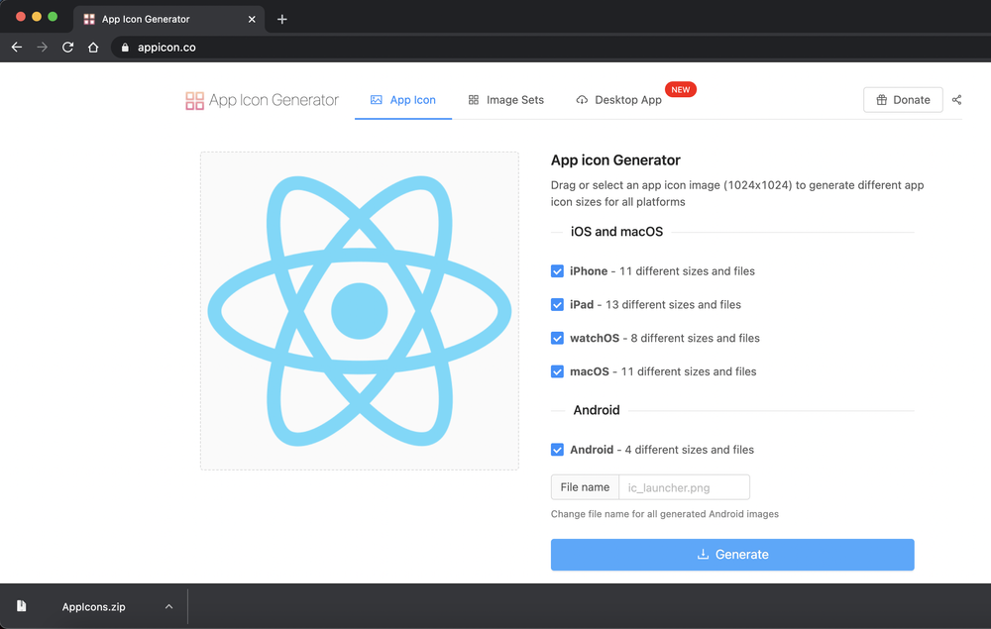This screenshot has height=629, width=991.
Task: Uncheck the iPad checkbox
Action: coord(557,304)
